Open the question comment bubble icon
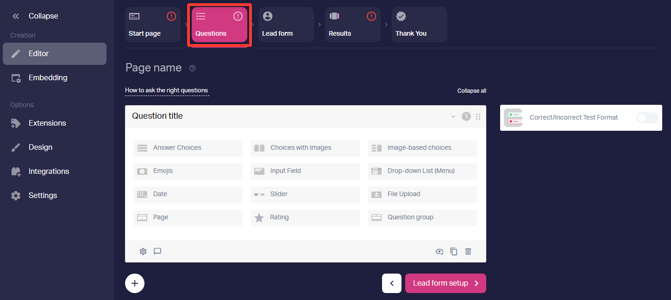This screenshot has height=300, width=671. (157, 251)
